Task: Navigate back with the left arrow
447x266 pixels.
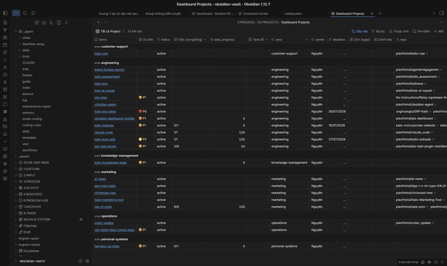Action: pyautogui.click(x=99, y=22)
